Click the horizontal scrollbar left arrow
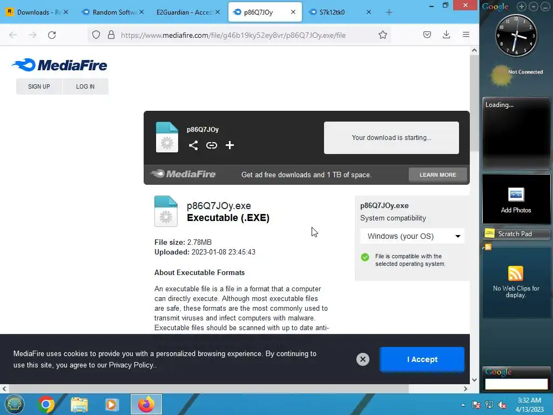Screen dimensions: 553x415 [x=4, y=389]
